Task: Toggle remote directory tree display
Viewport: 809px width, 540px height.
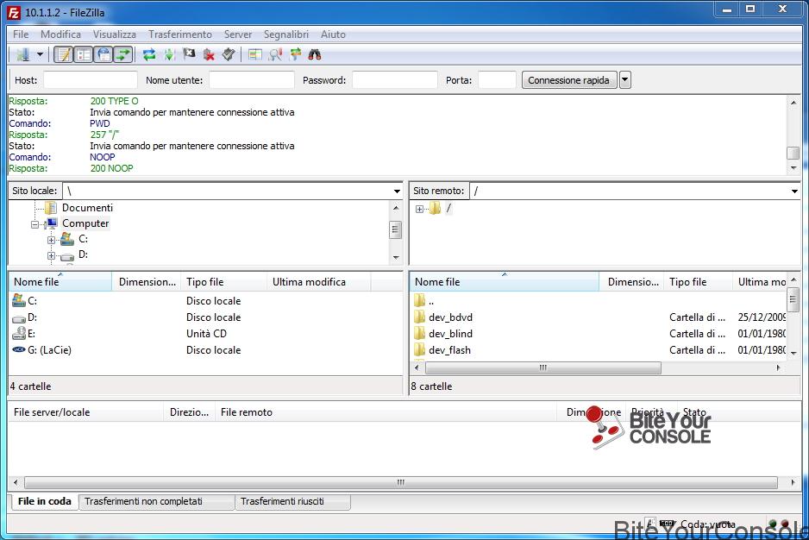Action: tap(103, 54)
